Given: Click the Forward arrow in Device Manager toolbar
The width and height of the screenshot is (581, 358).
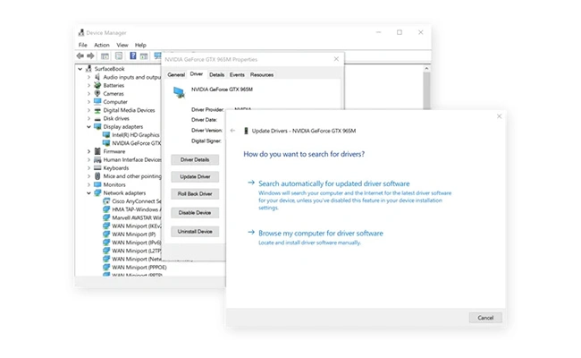Looking at the screenshot, I should (x=90, y=55).
